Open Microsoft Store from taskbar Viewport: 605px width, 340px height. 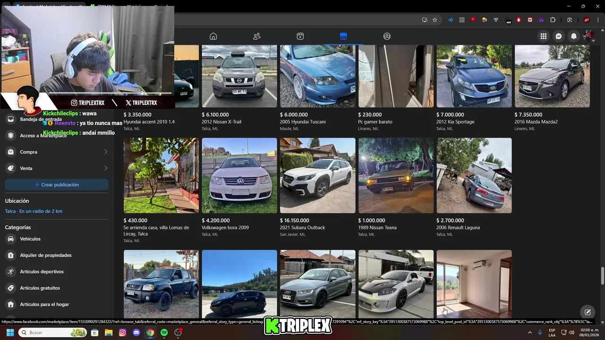(95, 332)
